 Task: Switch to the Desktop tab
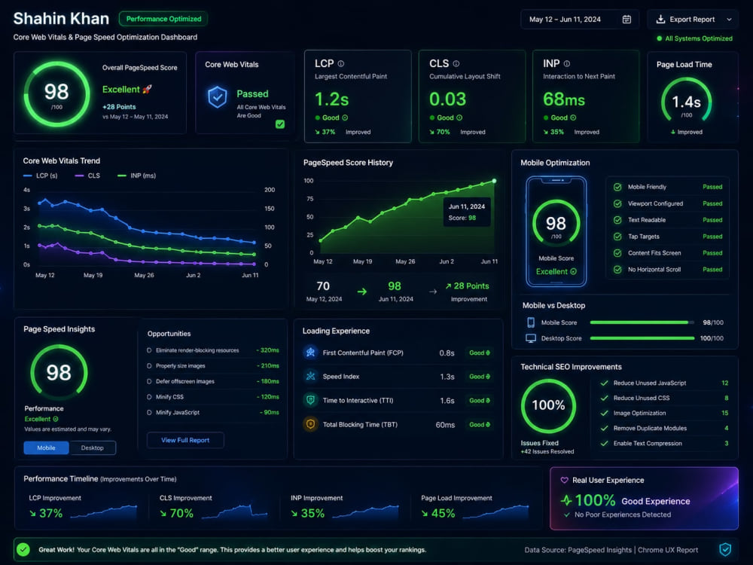92,447
